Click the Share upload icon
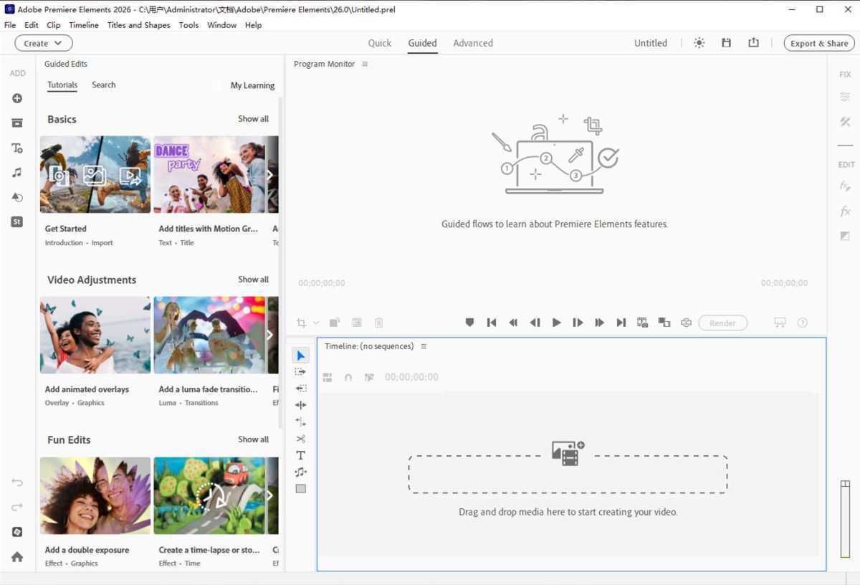 point(753,43)
